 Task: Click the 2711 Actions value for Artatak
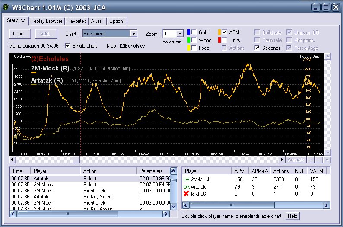(x=279, y=187)
